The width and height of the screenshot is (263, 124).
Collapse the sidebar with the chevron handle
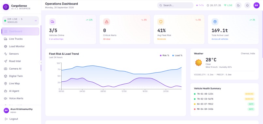click(40, 62)
